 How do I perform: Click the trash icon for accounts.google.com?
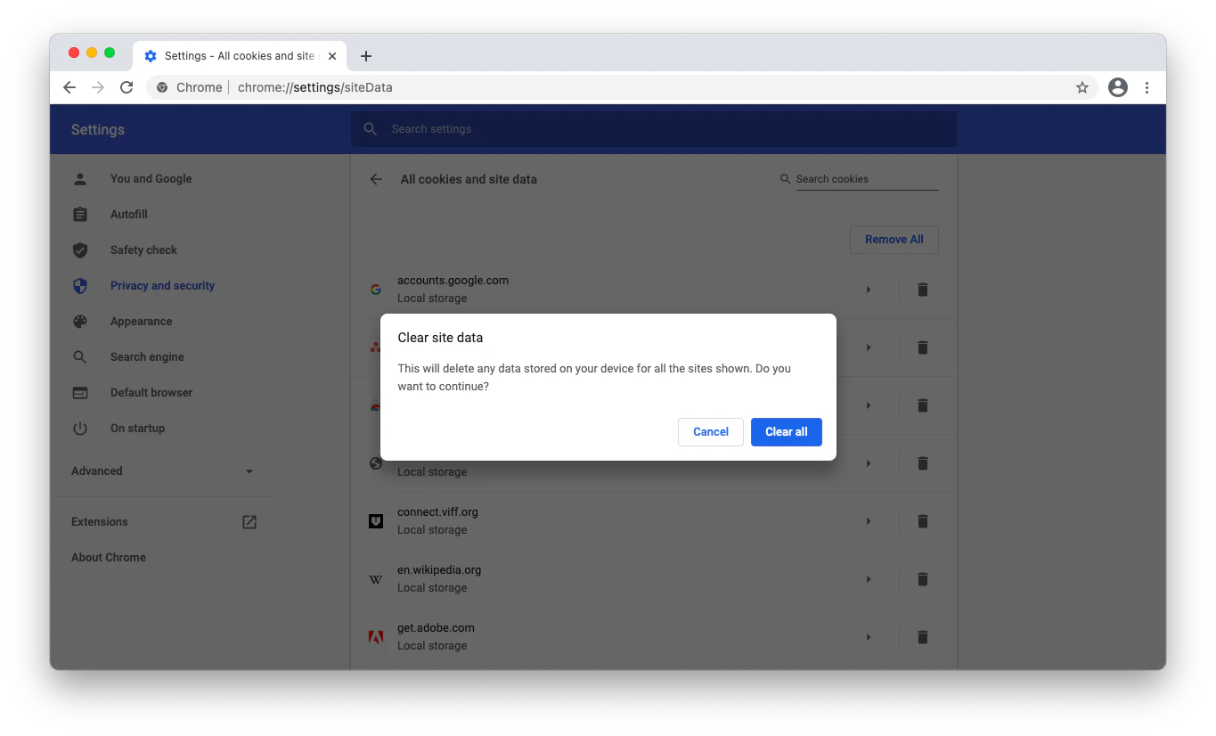(x=923, y=290)
